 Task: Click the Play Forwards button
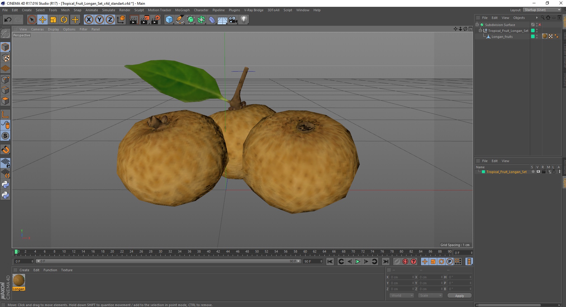pos(358,261)
